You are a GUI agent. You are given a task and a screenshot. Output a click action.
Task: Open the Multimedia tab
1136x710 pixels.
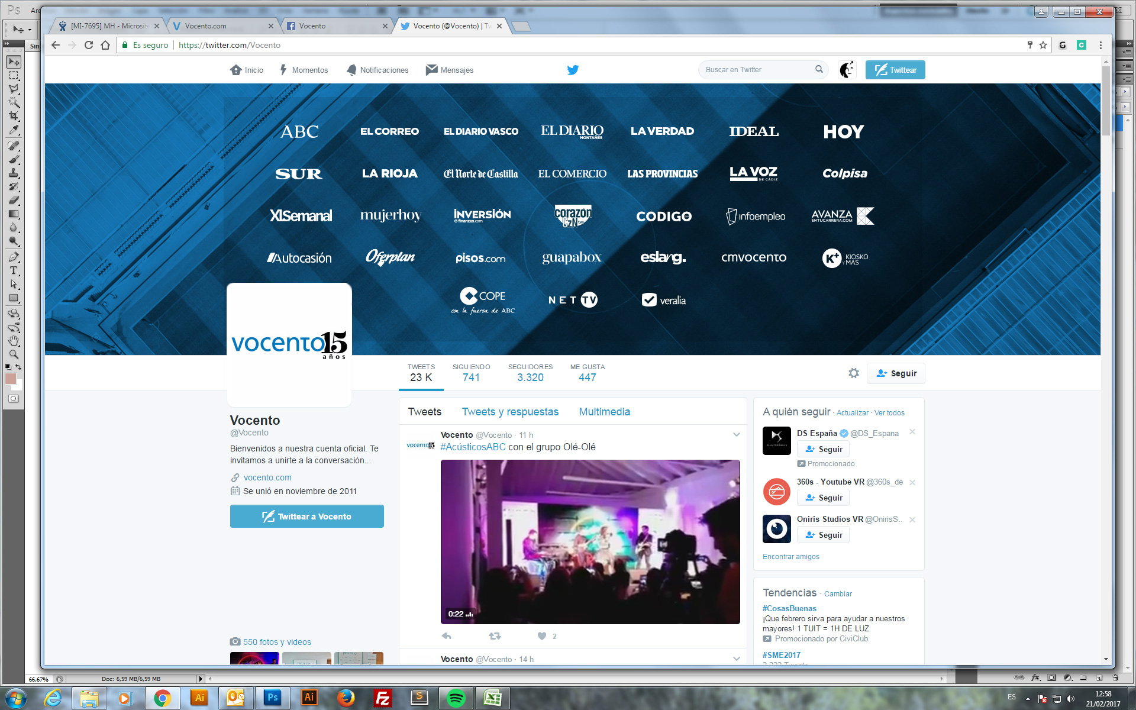click(604, 412)
